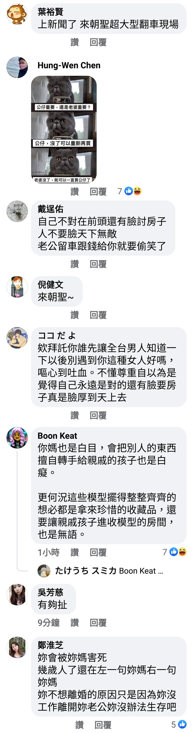
Task: Reply to Hung-Wen Chen's comment
Action: (x=98, y=192)
